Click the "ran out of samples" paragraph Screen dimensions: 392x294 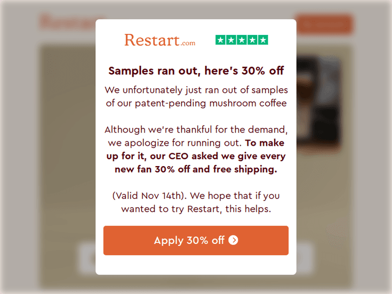click(x=196, y=97)
